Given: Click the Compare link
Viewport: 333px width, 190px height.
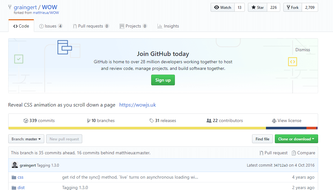Looking at the screenshot, I should click(304, 153).
